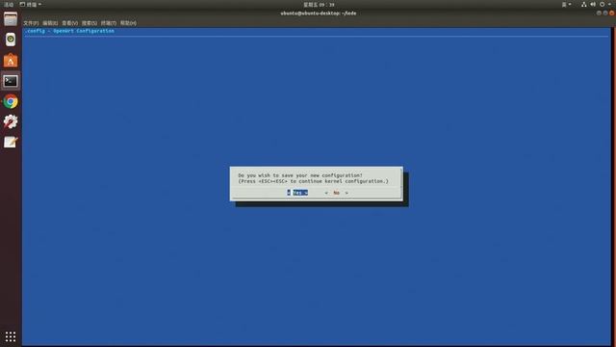Open the 终端(T) menu in the terminal

pyautogui.click(x=109, y=23)
